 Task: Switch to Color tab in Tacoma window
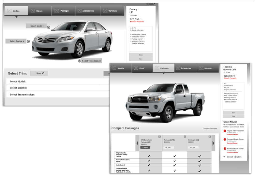(x=142, y=68)
